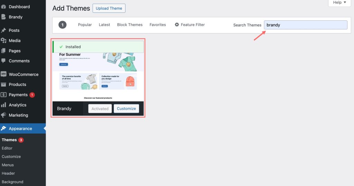Open Analytics via bar chart icon
Image resolution: width=354 pixels, height=186 pixels.
[3, 105]
